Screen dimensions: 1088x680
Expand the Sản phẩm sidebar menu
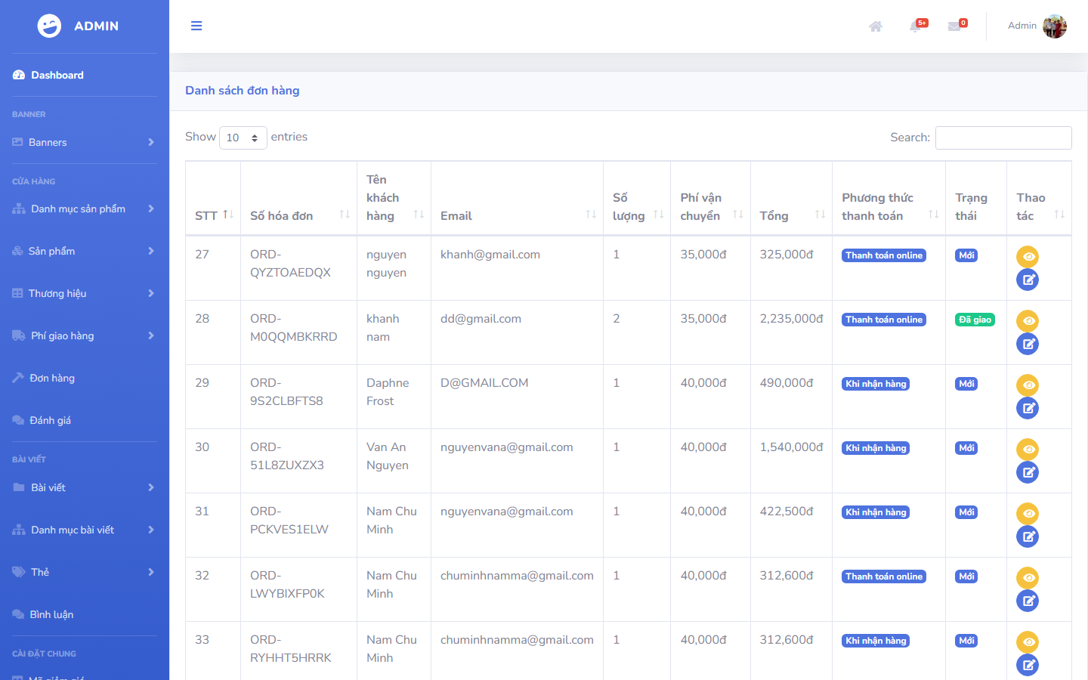85,251
